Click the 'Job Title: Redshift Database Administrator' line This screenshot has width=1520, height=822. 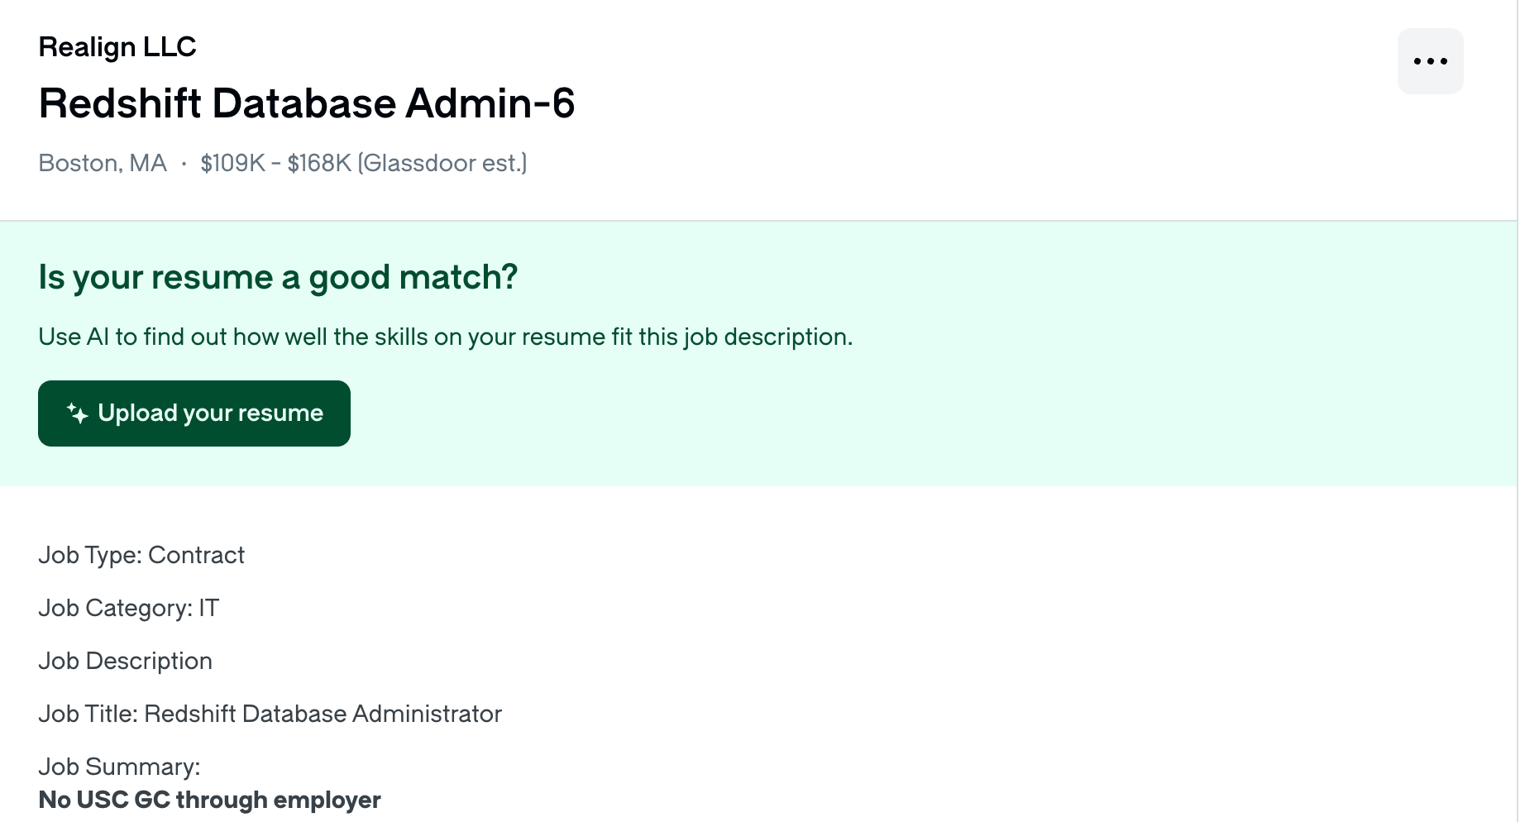270,714
